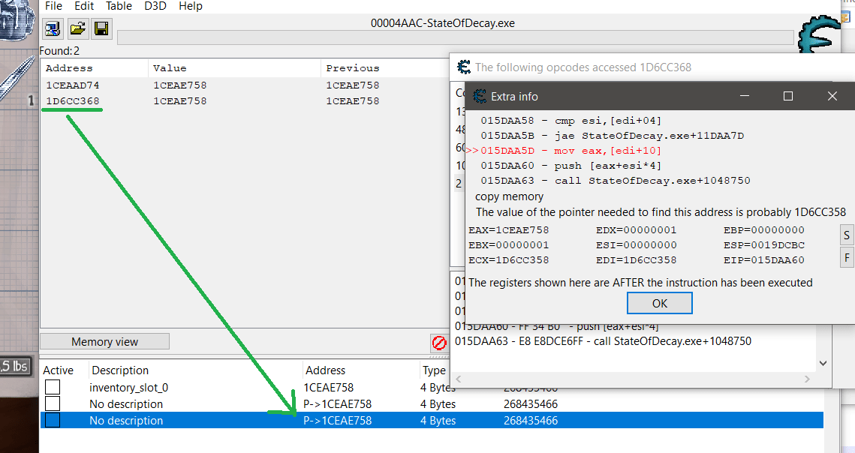Click the horizontal scrollbar left arrow

click(x=458, y=379)
